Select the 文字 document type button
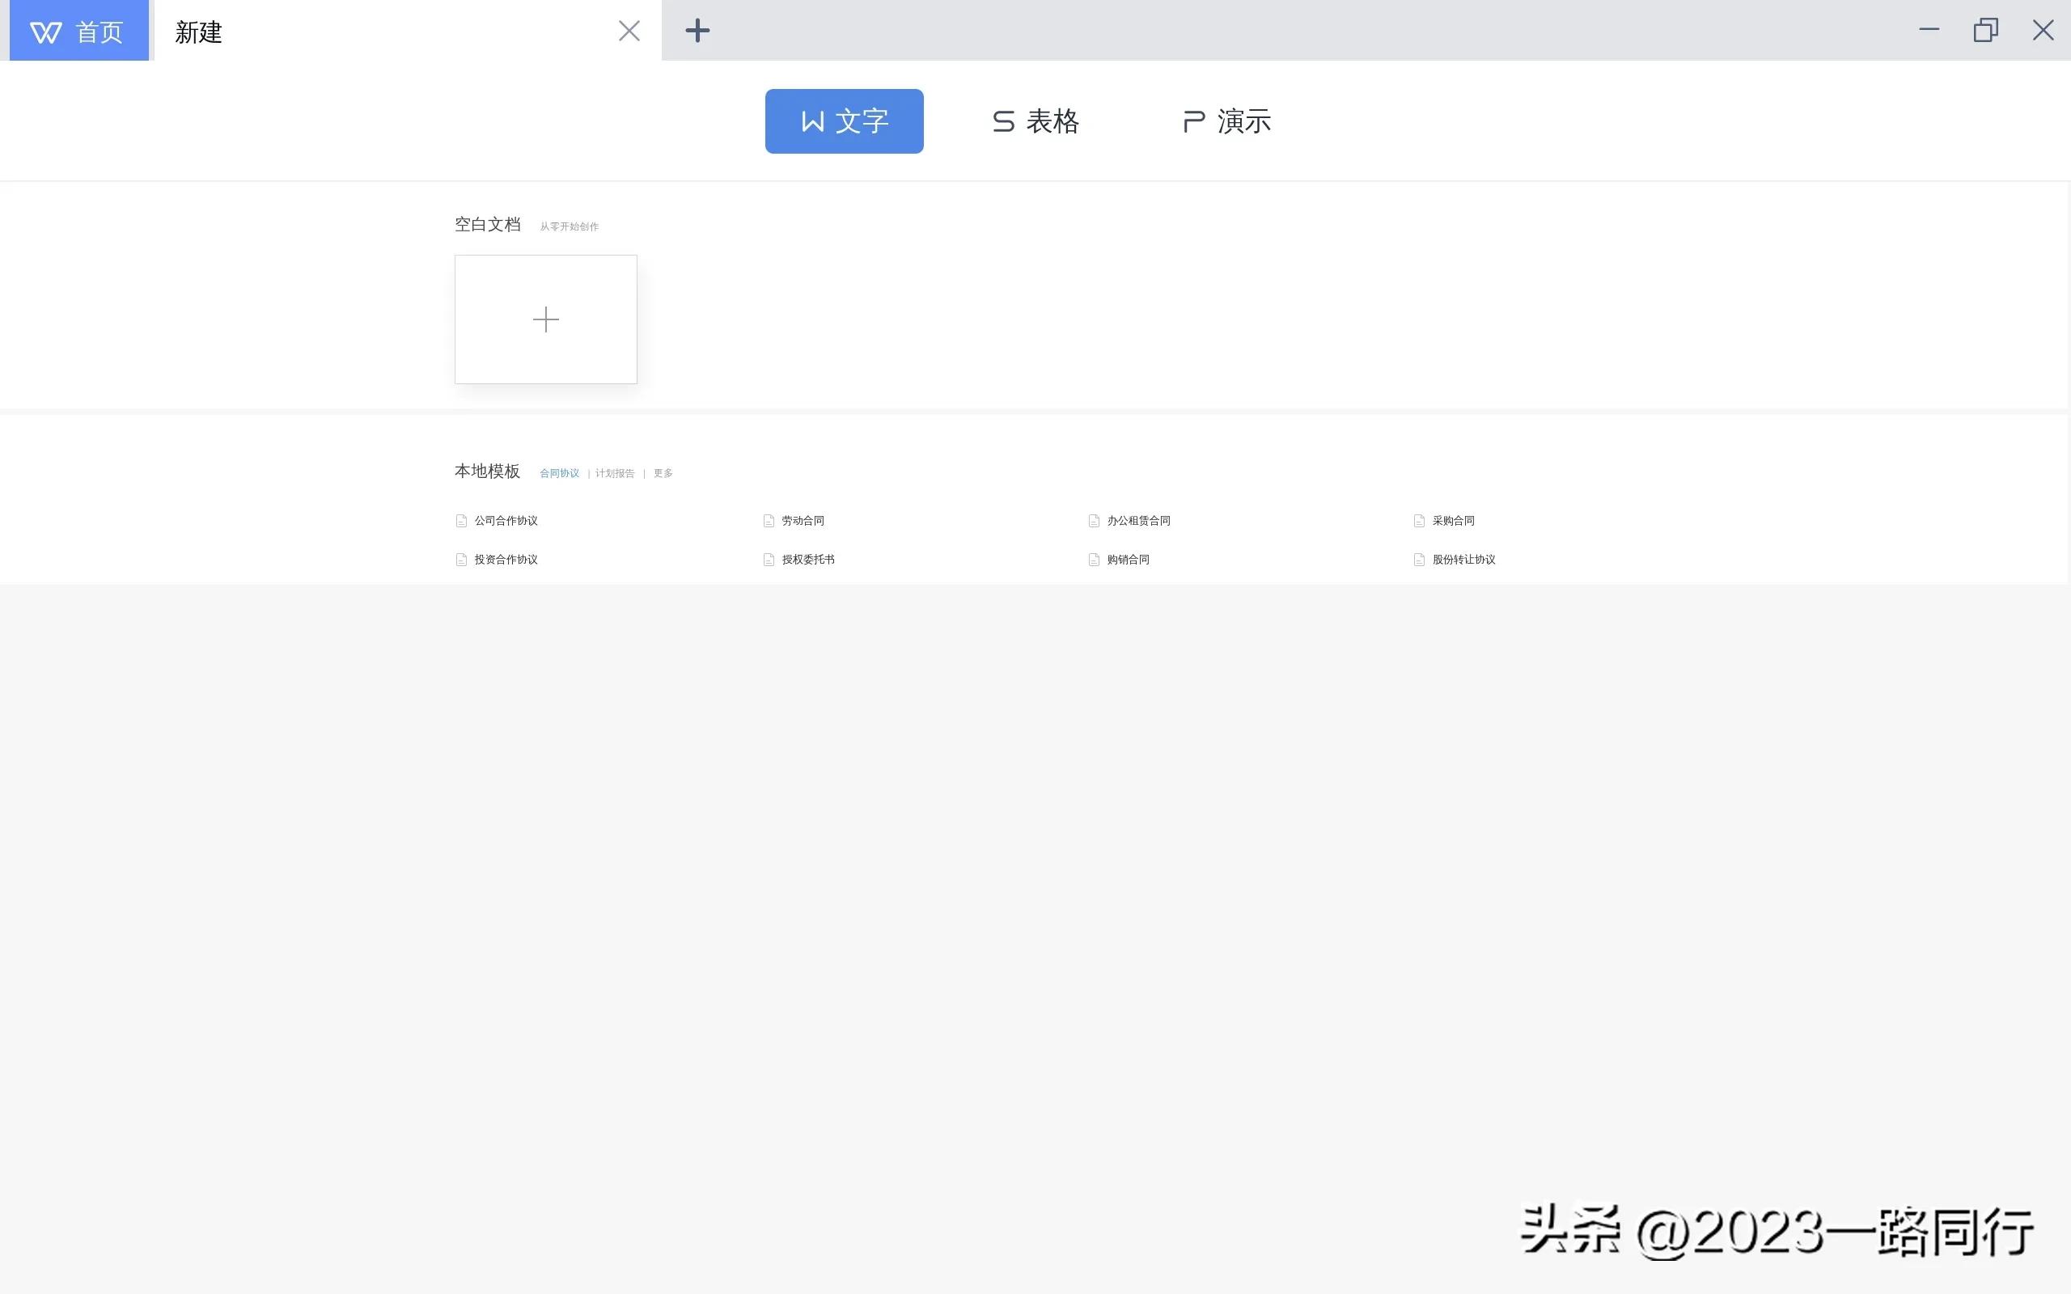This screenshot has height=1294, width=2071. [844, 121]
